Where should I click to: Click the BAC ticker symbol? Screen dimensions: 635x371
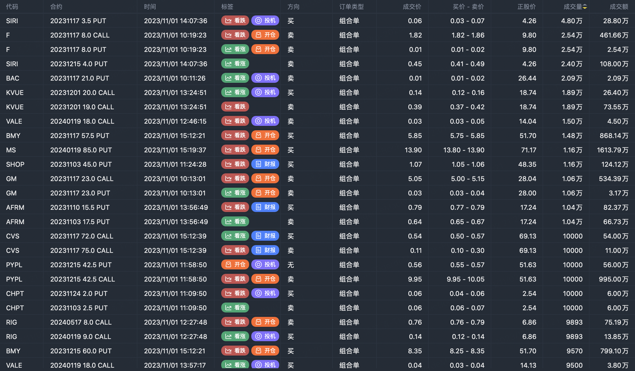pos(13,78)
